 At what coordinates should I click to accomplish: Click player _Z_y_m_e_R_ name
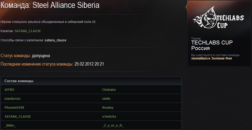click(x=113, y=126)
